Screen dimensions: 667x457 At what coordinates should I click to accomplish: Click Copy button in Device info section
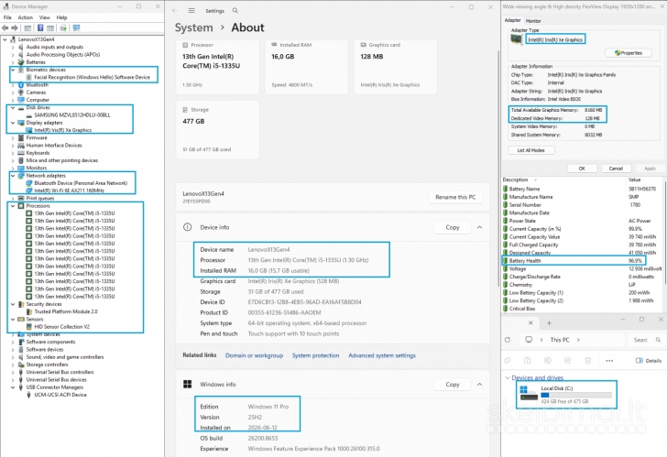pyautogui.click(x=453, y=227)
